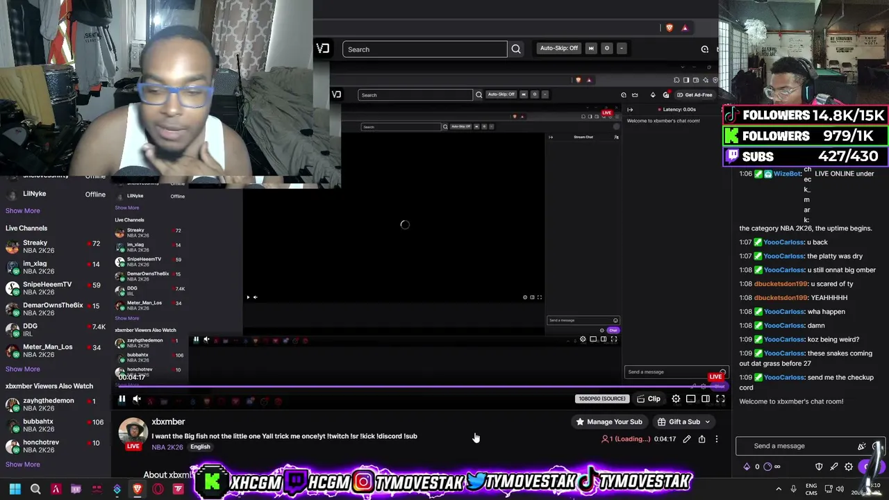Open the outer player settings gear

click(x=676, y=399)
